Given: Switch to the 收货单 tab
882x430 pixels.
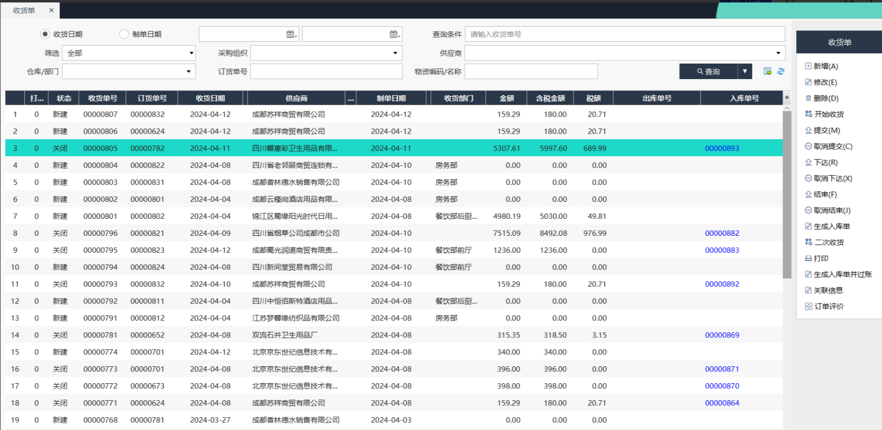Looking at the screenshot, I should (x=24, y=10).
